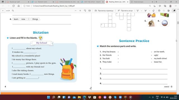Click Прочесть вслух read aloud button
179x100 pixels.
(x=125, y=11)
